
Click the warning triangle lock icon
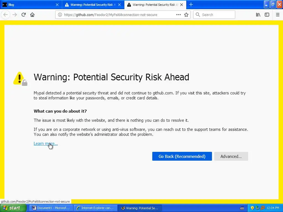click(x=20, y=79)
